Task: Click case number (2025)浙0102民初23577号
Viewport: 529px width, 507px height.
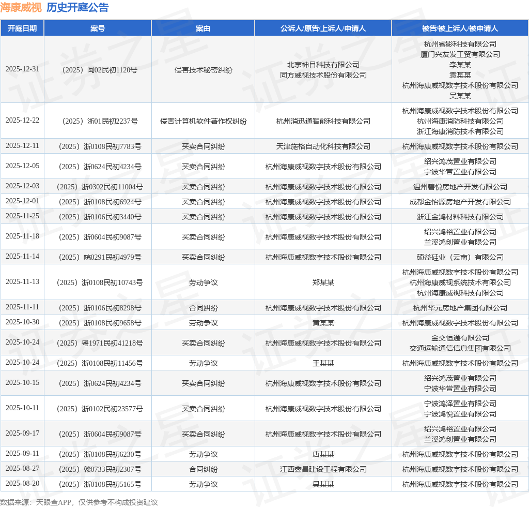Action: (98, 409)
